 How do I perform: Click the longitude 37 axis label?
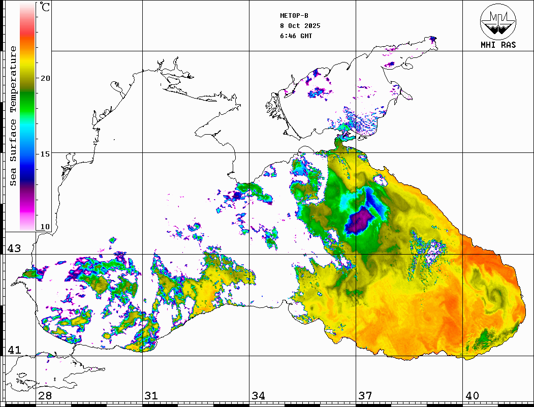click(365, 396)
